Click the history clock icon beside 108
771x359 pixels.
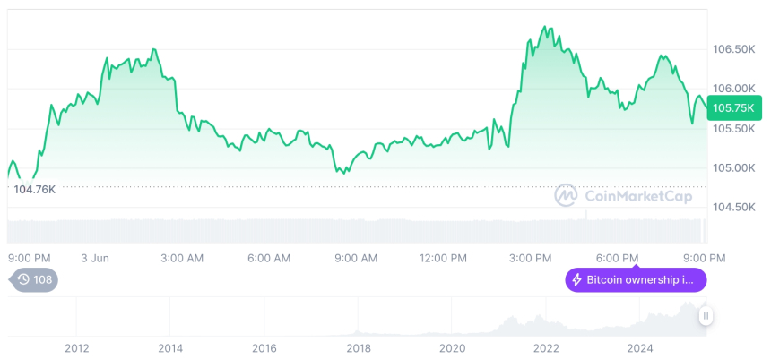tap(24, 280)
